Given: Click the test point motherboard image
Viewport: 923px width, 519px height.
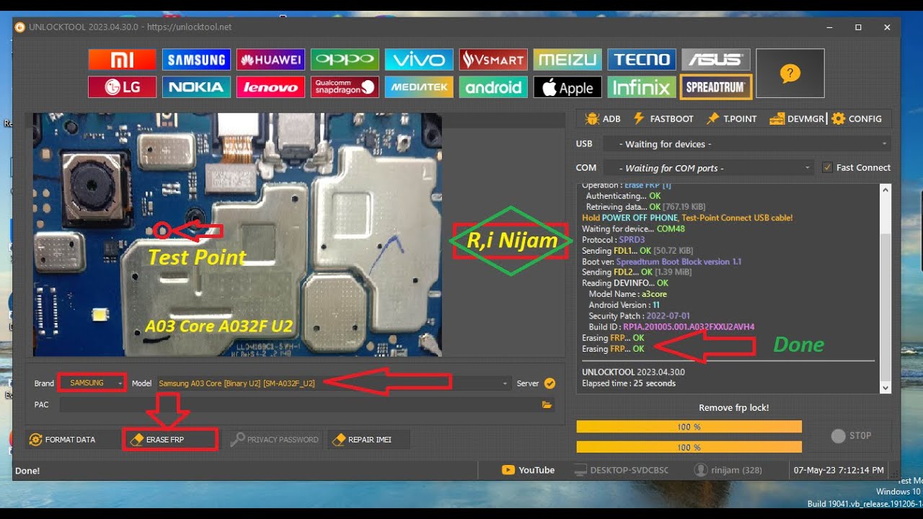Looking at the screenshot, I should 237,234.
